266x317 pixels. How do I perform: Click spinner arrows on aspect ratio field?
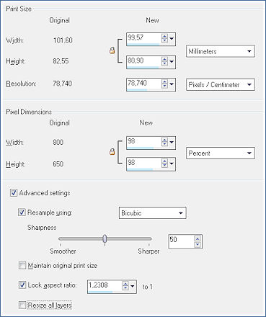point(125,286)
